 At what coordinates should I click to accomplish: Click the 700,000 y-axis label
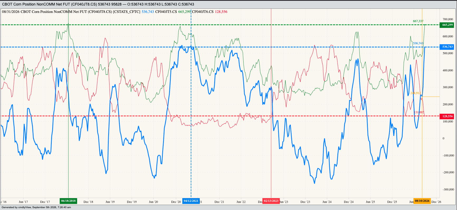[x=448, y=19]
